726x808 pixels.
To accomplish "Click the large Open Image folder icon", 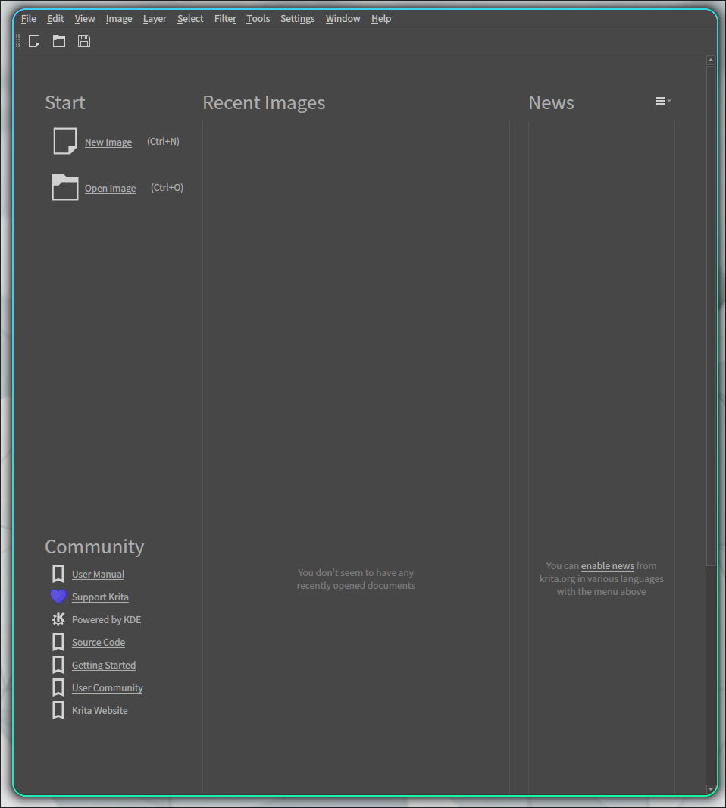I will [x=65, y=187].
